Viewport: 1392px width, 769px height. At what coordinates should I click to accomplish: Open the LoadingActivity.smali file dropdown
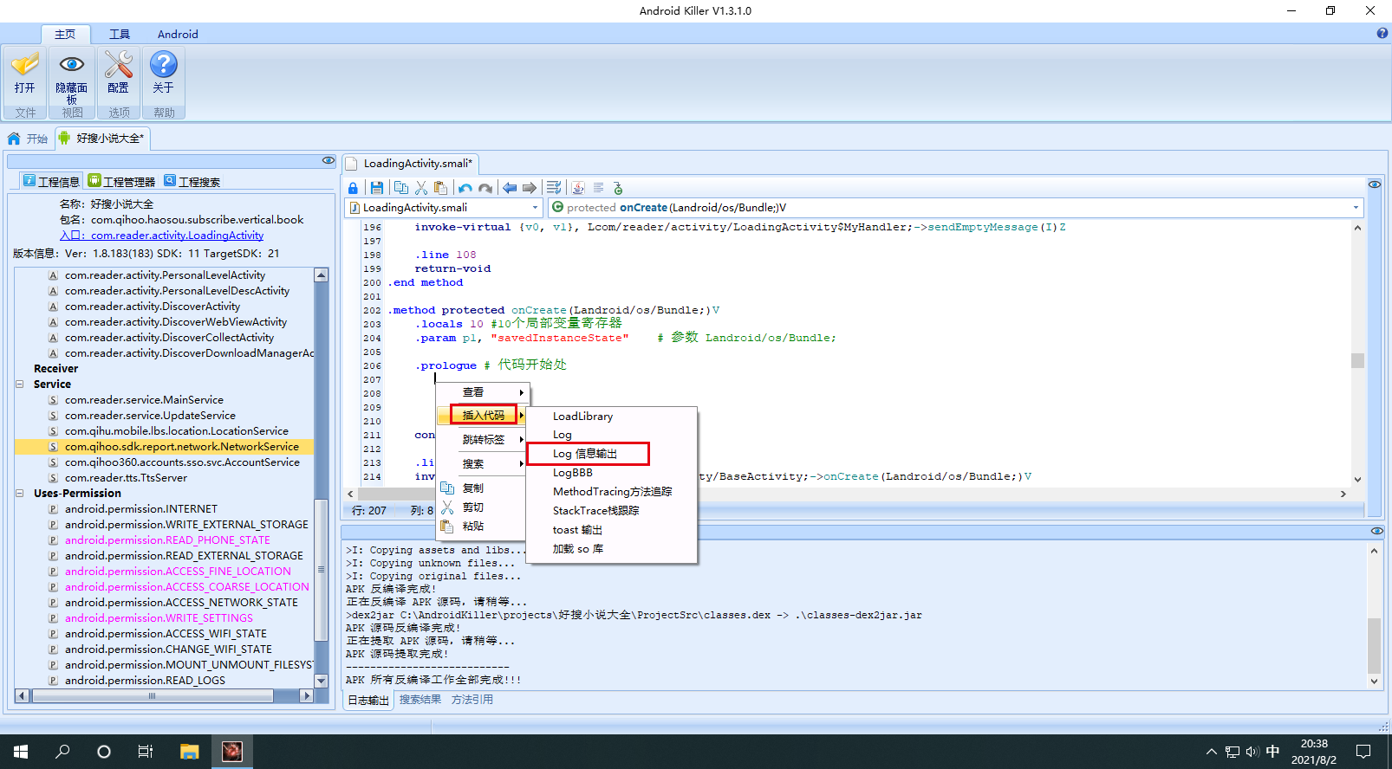pos(535,208)
